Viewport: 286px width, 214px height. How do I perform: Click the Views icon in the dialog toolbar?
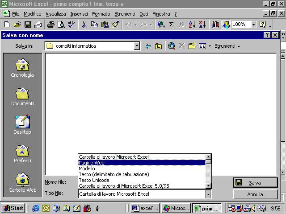[202, 46]
